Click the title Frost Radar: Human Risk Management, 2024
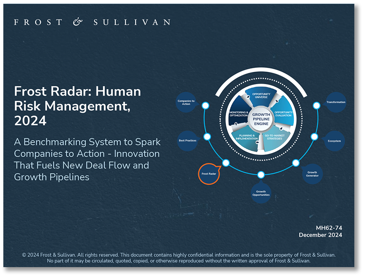 [x=78, y=106]
